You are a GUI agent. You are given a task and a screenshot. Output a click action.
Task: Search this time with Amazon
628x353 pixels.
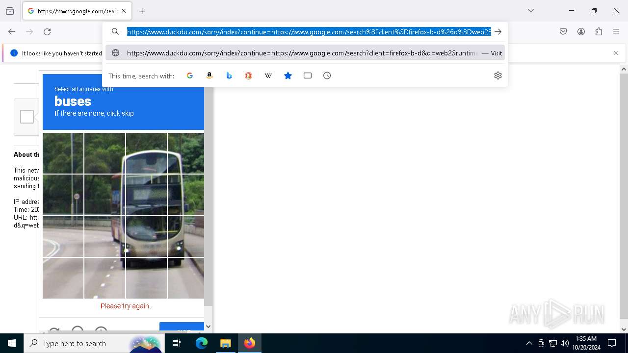(x=209, y=76)
